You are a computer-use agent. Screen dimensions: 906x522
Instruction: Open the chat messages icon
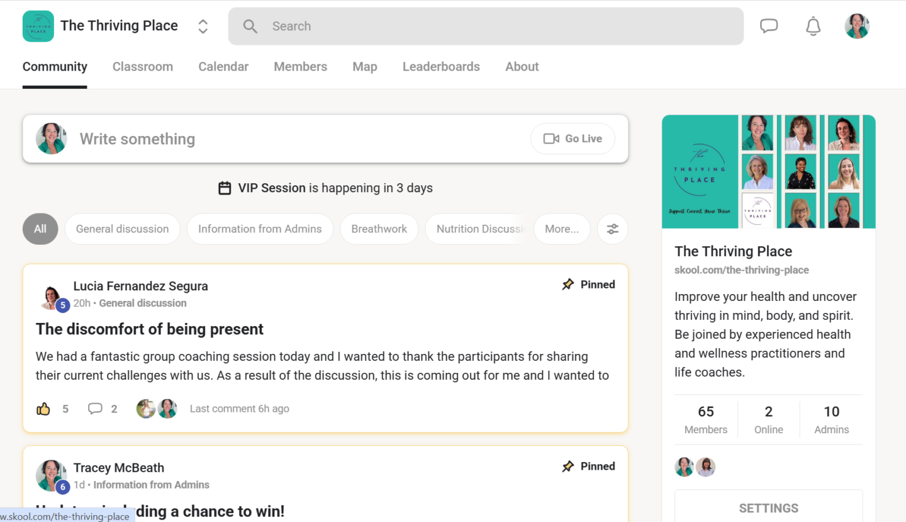pyautogui.click(x=769, y=26)
